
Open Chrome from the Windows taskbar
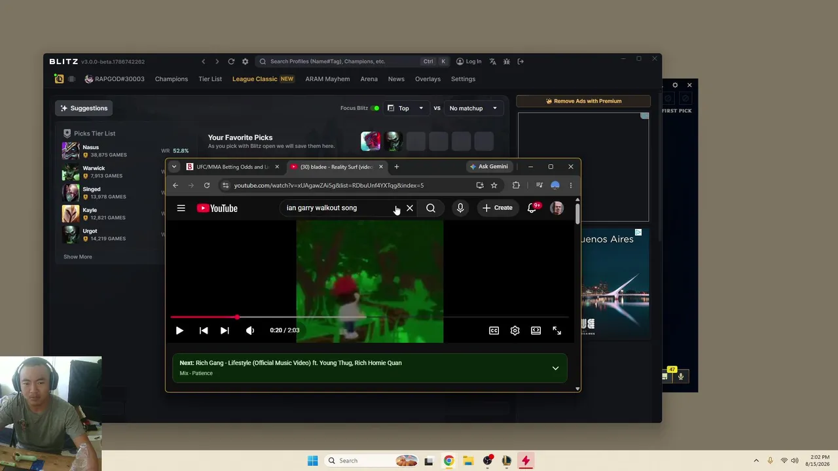(448, 461)
